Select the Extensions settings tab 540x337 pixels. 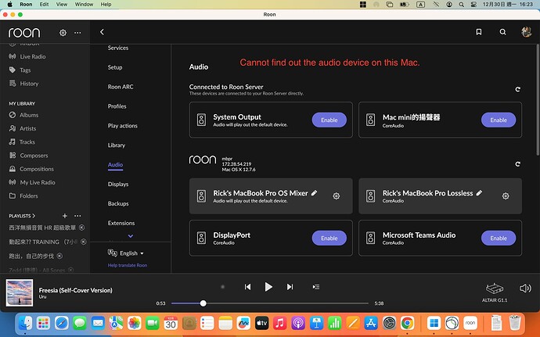pyautogui.click(x=121, y=223)
